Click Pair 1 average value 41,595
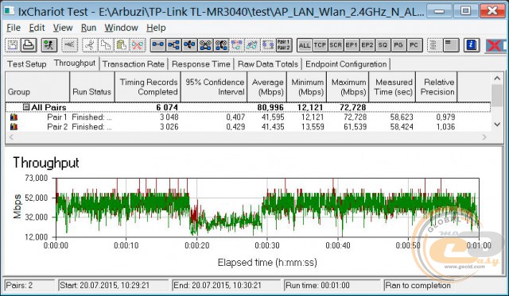 273,117
